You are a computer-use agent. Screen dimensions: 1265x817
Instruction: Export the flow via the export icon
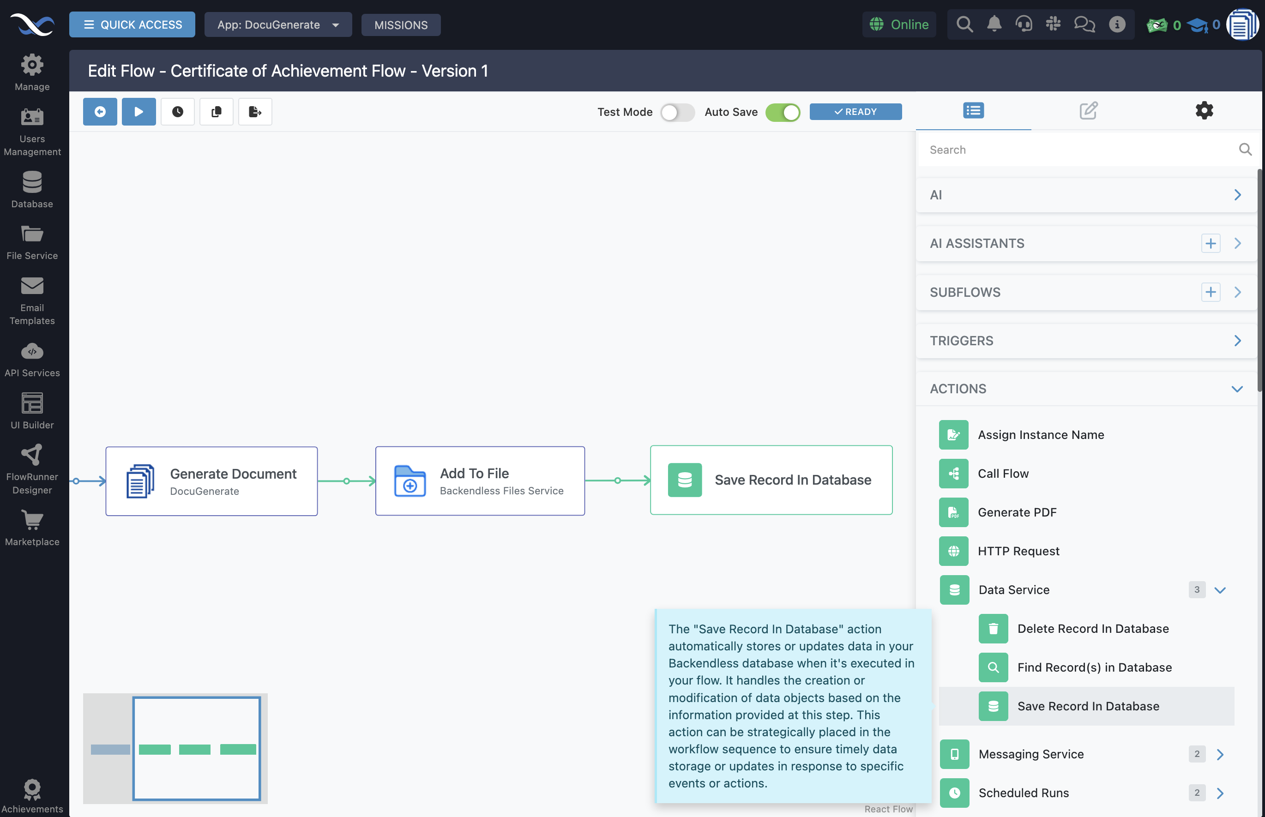click(255, 111)
